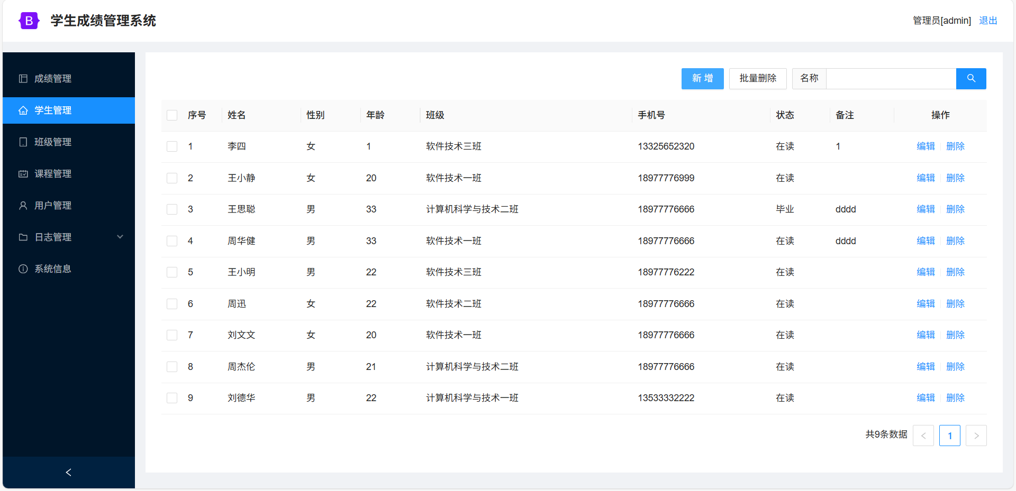Viewport: 1016px width, 491px height.
Task: Edit the 王思聪 record
Action: pyautogui.click(x=926, y=209)
